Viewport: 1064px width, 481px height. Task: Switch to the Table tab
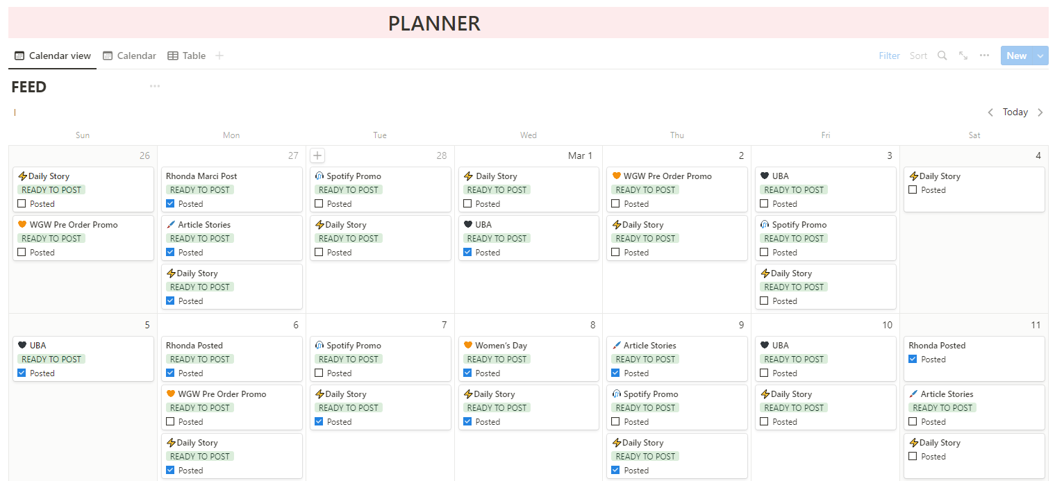(x=187, y=56)
